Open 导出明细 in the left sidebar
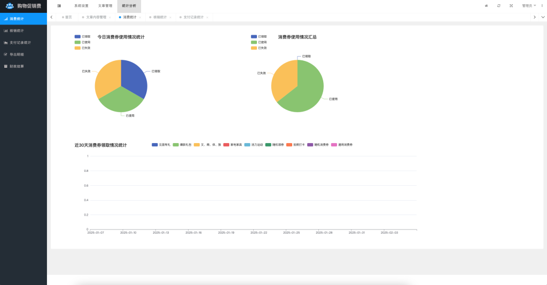547x285 pixels. point(17,54)
